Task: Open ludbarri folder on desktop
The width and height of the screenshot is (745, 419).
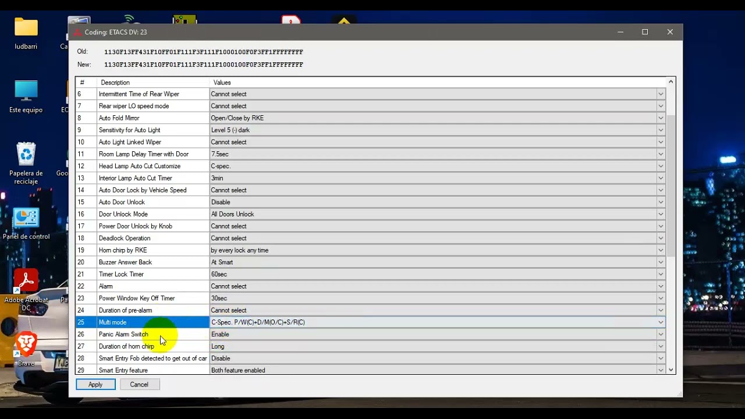Action: point(26,33)
